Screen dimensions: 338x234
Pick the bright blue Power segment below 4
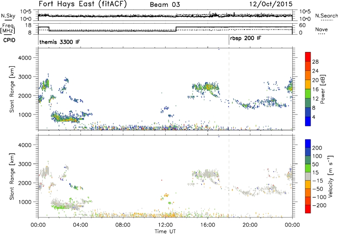point(308,121)
